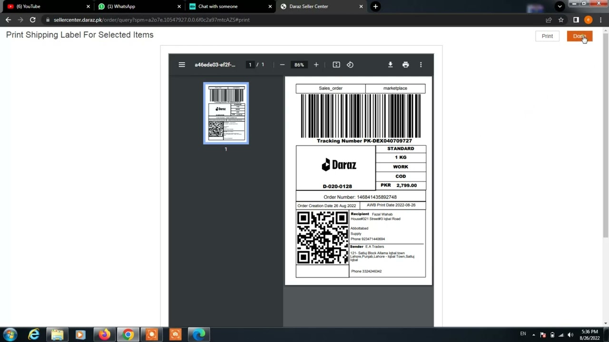609x342 pixels.
Task: Click the EN language indicator
Action: point(523,334)
